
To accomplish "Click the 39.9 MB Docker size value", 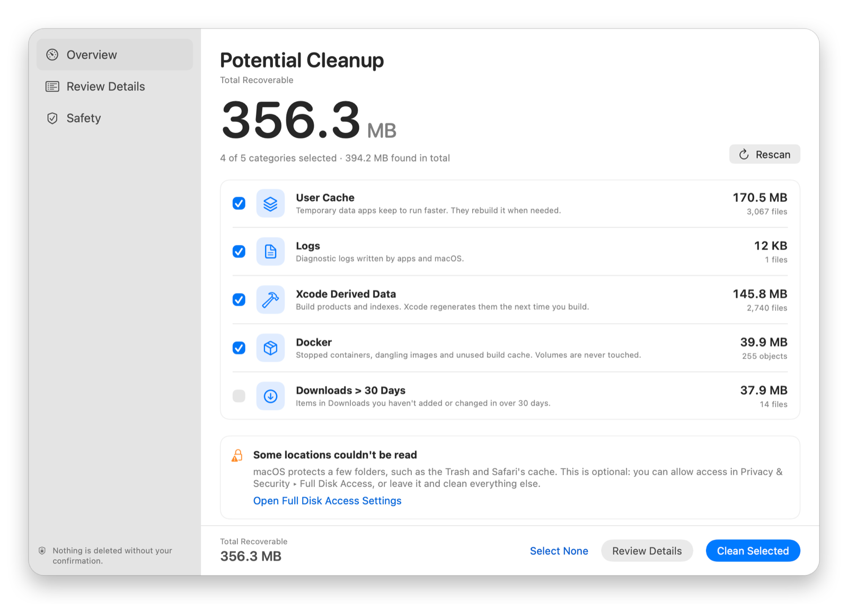I will (x=763, y=342).
